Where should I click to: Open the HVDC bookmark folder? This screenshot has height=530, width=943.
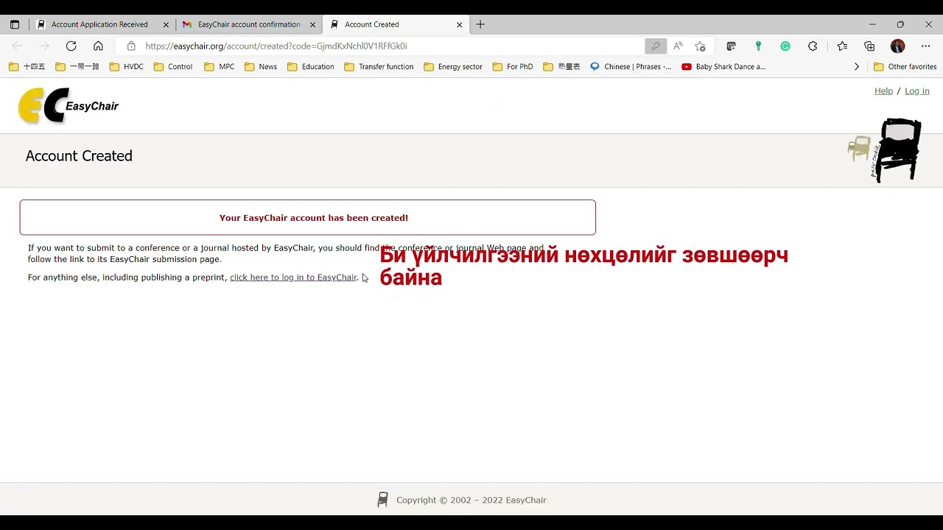pyautogui.click(x=127, y=66)
